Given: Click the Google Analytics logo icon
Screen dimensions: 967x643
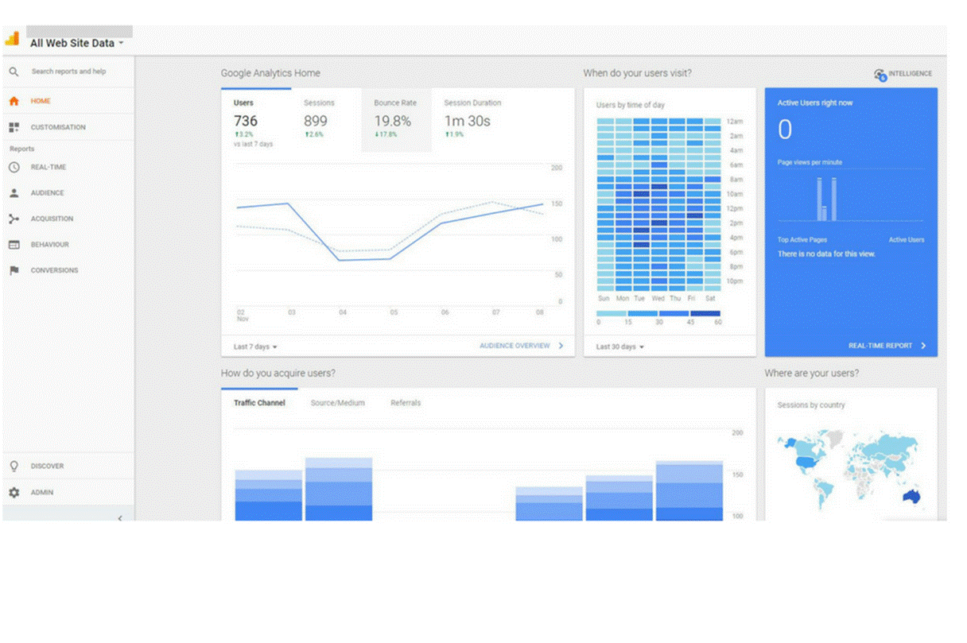Looking at the screenshot, I should (x=13, y=38).
